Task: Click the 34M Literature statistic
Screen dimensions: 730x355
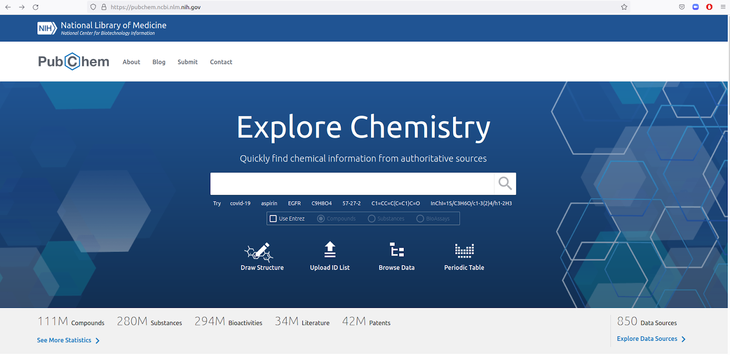Action: [x=302, y=321]
